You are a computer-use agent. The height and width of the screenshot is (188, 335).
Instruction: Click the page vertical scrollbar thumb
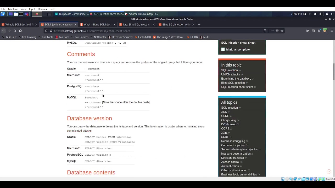click(334, 72)
